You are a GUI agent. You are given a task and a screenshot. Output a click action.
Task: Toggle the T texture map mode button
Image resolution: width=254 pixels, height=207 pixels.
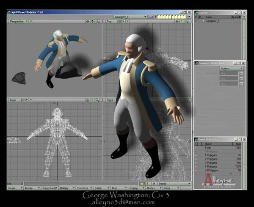[148, 184]
